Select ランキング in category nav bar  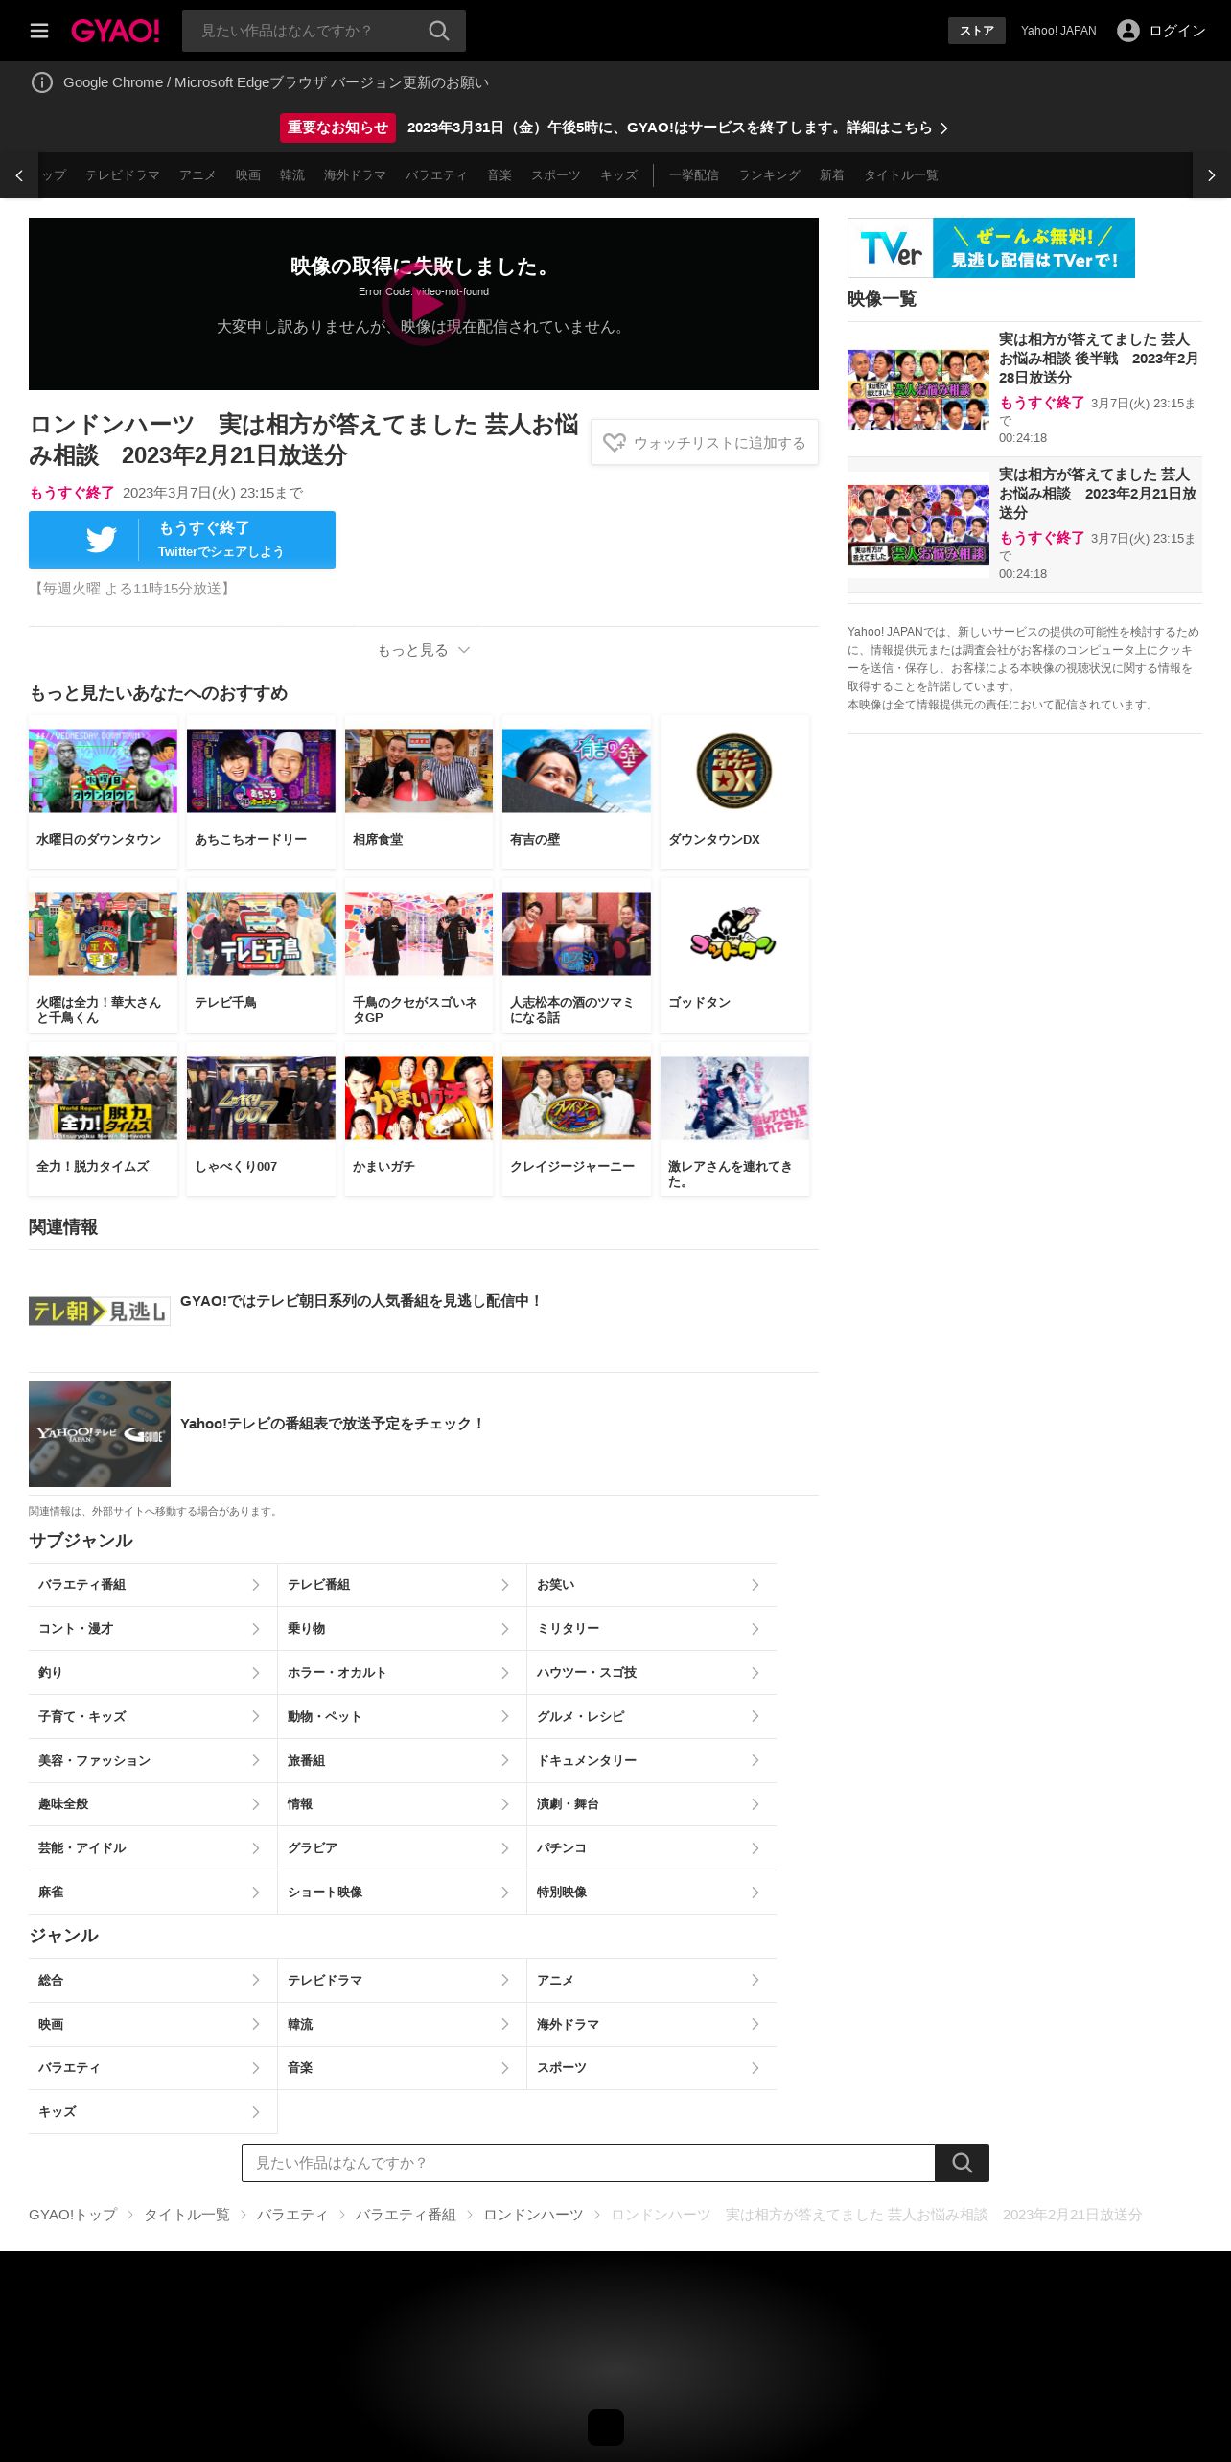point(769,175)
